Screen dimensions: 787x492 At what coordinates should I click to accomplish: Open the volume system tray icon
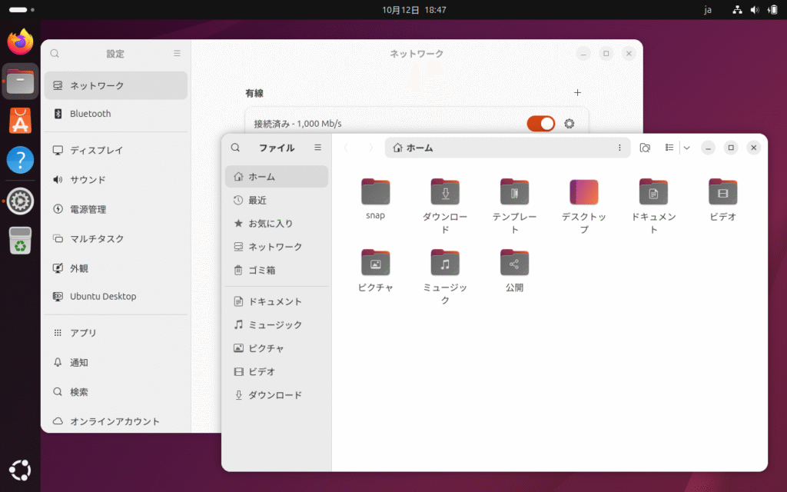point(755,10)
